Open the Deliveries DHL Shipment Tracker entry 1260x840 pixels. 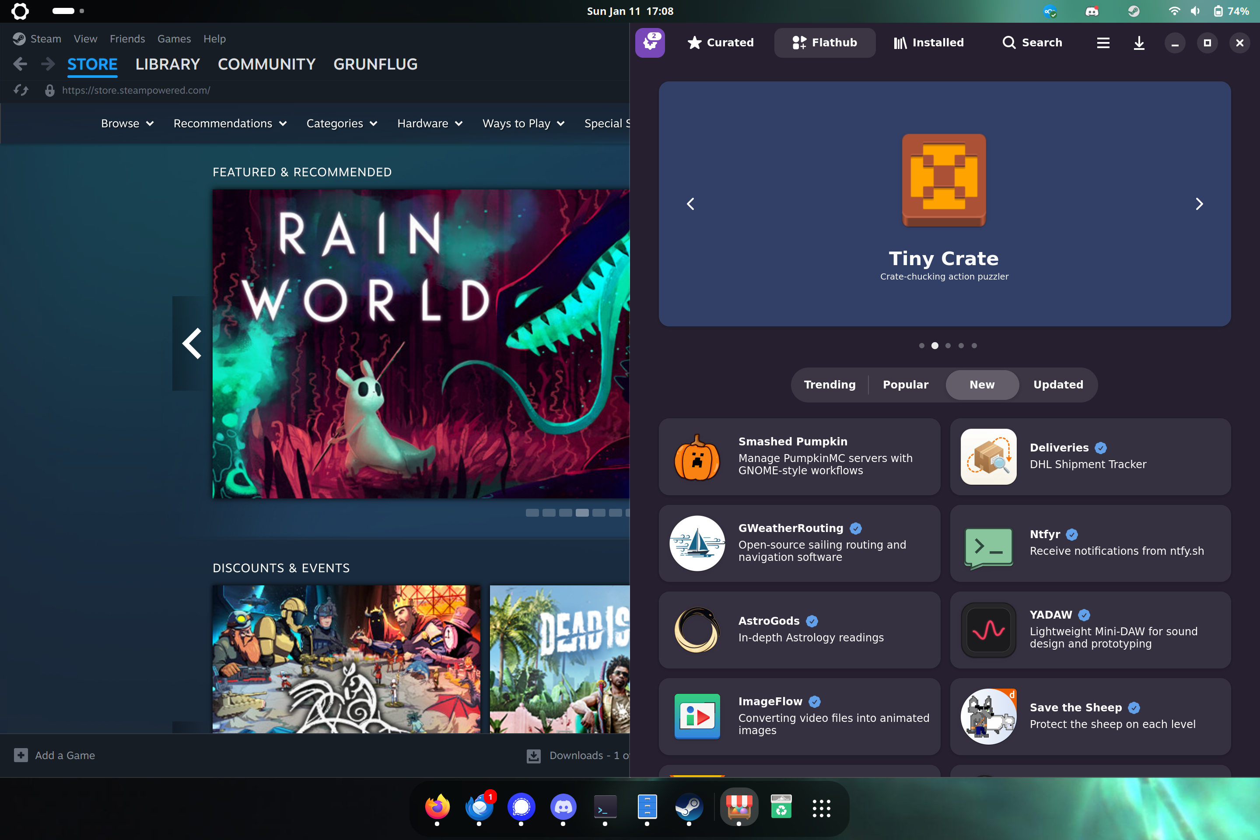pyautogui.click(x=1090, y=457)
